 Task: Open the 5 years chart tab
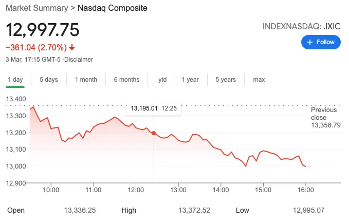coord(226,80)
